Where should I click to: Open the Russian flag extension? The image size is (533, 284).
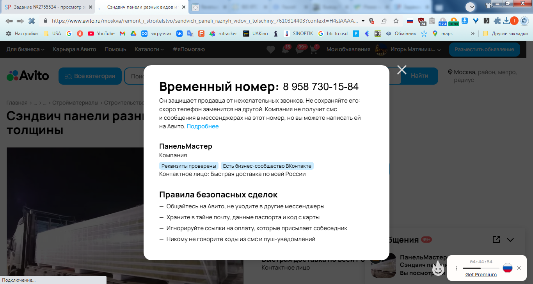[410, 21]
